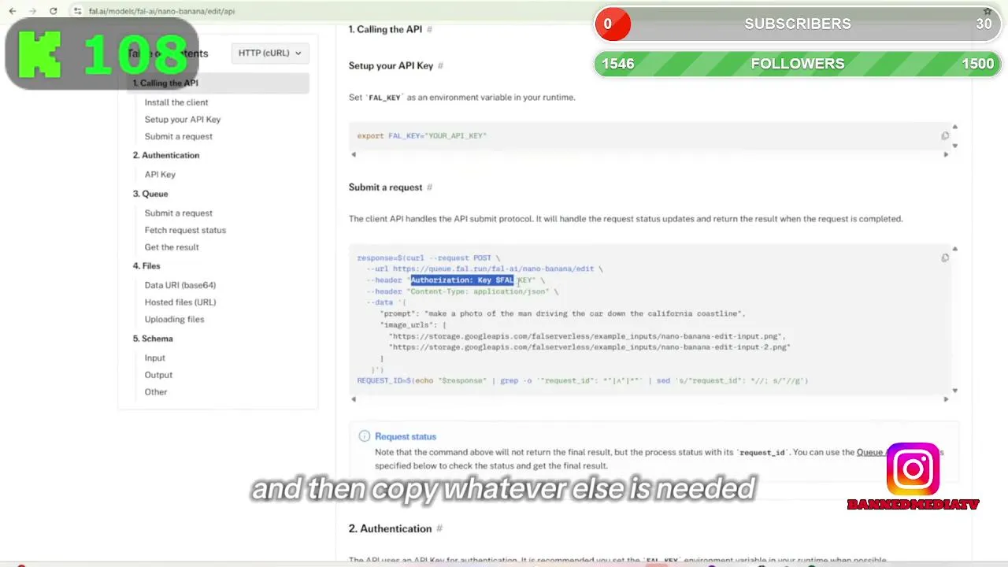Open the 'Input' schema entry
1008x567 pixels.
155,358
